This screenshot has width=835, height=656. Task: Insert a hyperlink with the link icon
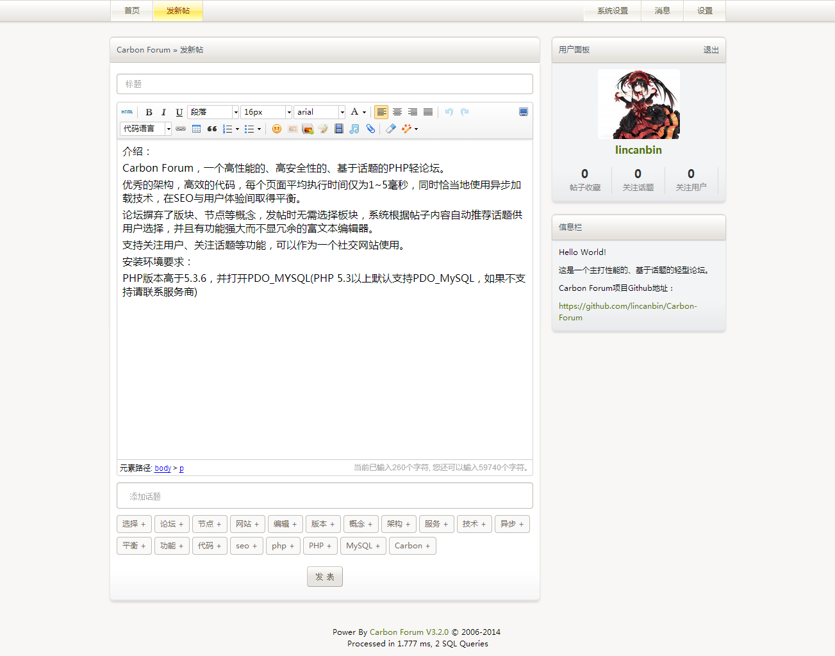(181, 129)
